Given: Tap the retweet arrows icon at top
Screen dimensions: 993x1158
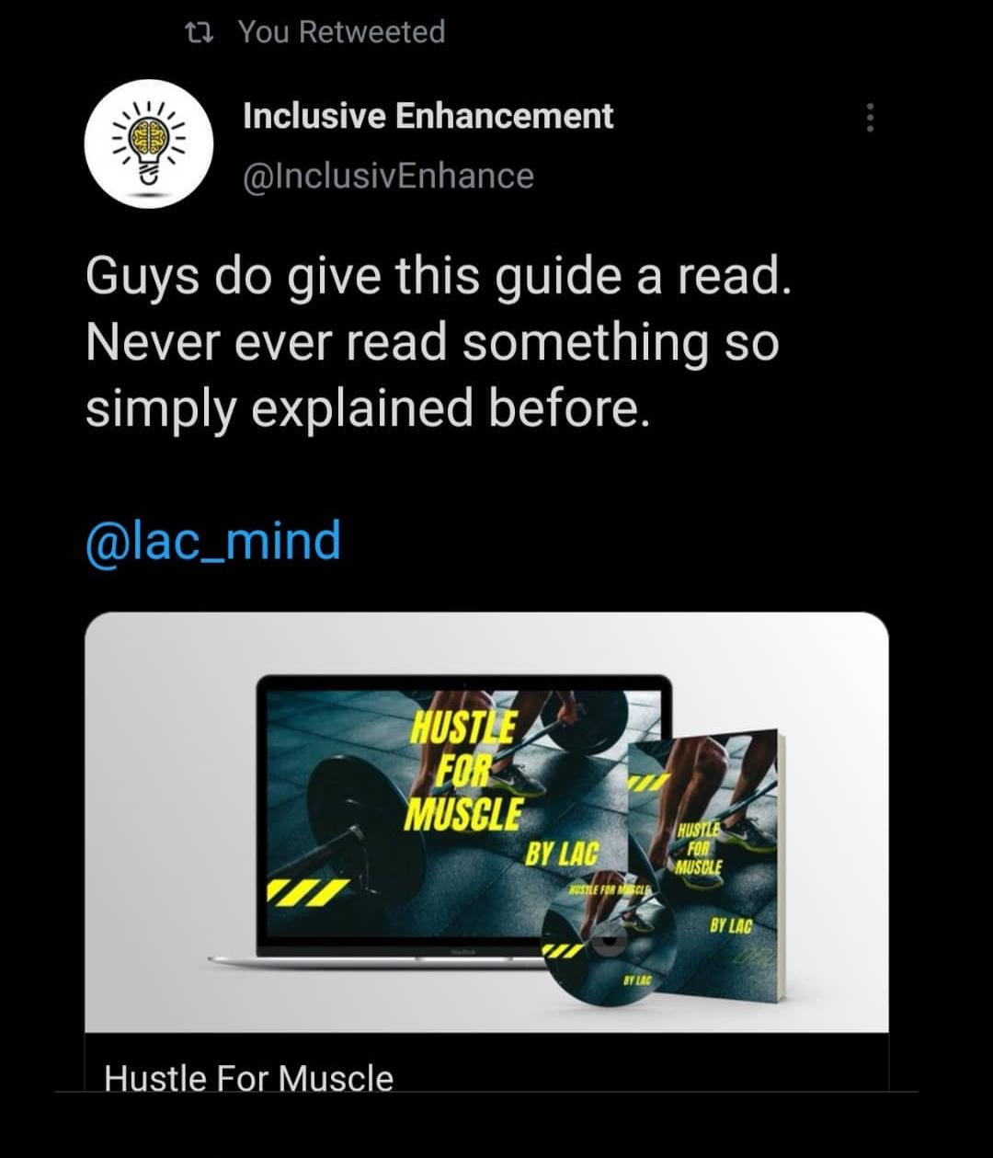Looking at the screenshot, I should click(199, 33).
